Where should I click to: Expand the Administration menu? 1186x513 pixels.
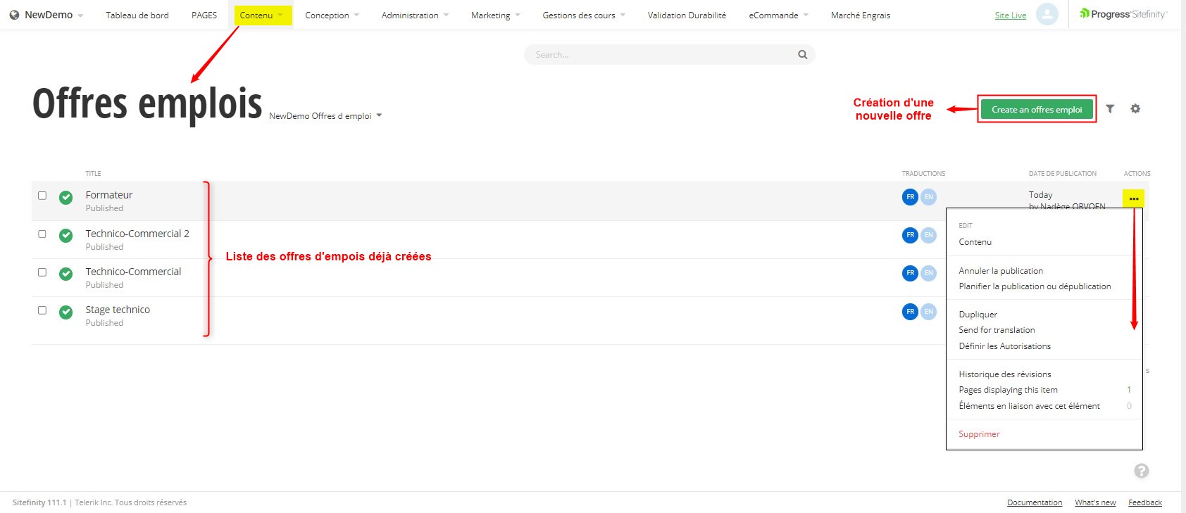point(414,15)
